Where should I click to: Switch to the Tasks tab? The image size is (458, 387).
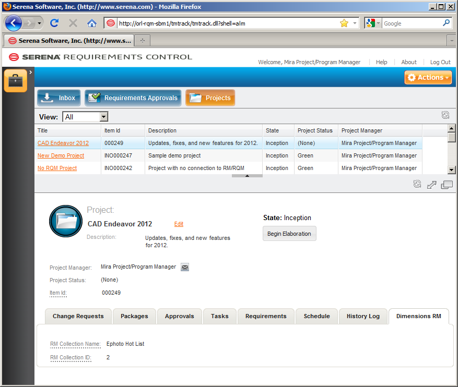click(220, 317)
